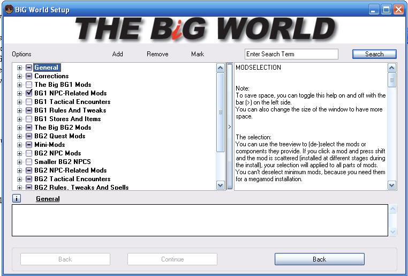Click the MODSELECTION heading text

pyautogui.click(x=259, y=68)
